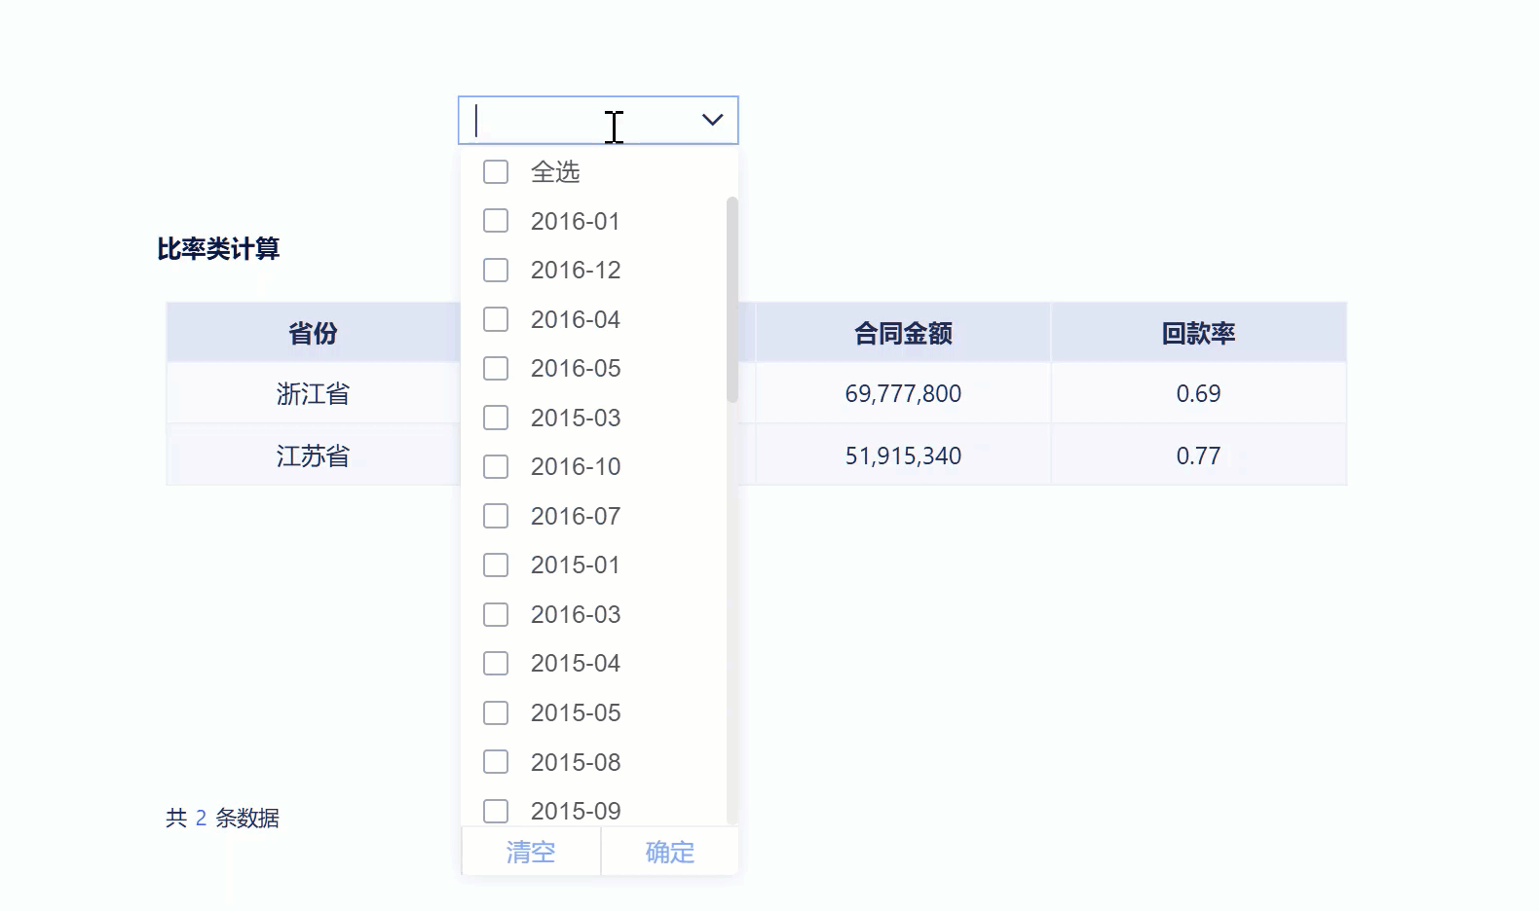Select the 省份 column header
The width and height of the screenshot is (1539, 911).
[312, 332]
